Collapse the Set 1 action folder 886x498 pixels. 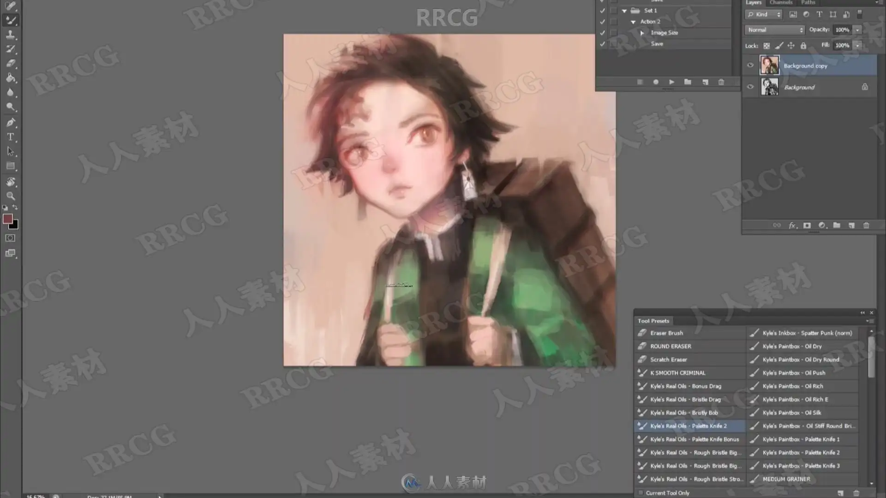(624, 11)
